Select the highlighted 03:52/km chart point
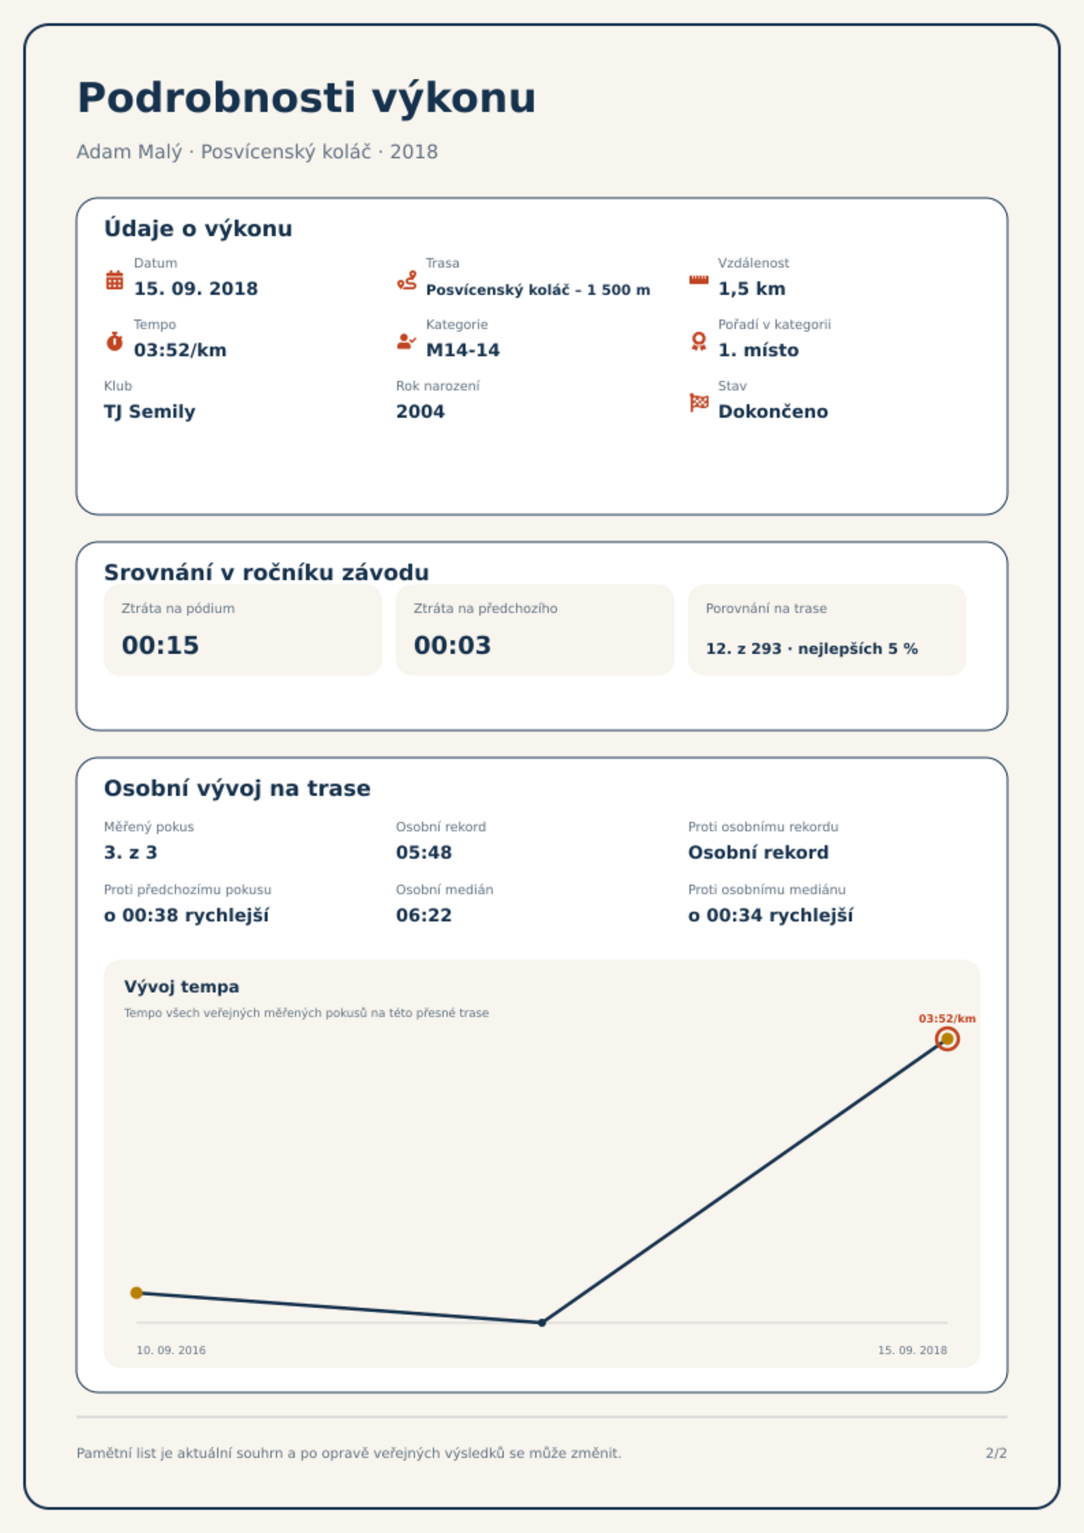 (x=947, y=1039)
